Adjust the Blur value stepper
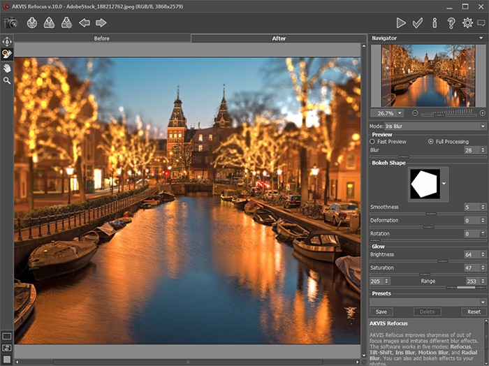 coord(483,150)
